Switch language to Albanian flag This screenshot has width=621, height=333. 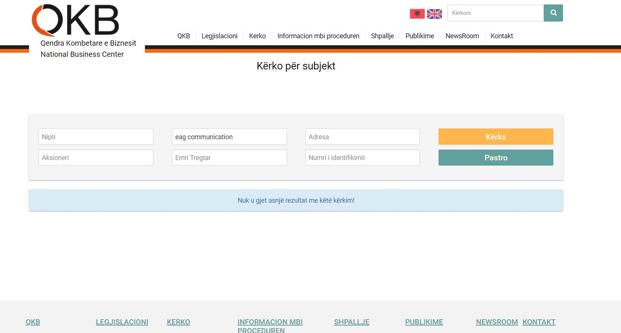coord(417,14)
